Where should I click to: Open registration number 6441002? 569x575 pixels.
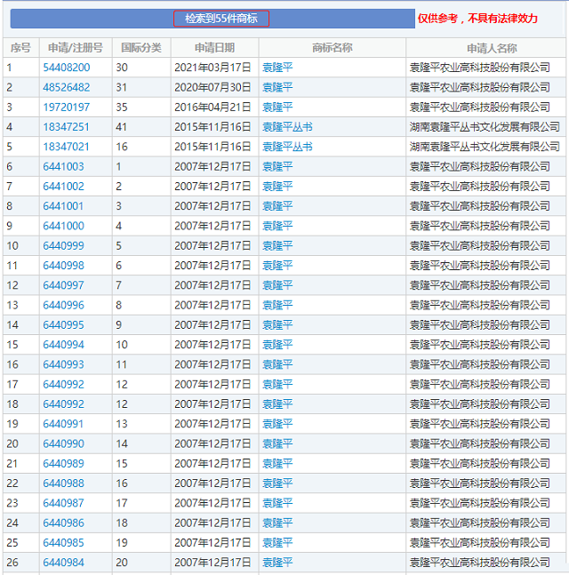tap(63, 187)
